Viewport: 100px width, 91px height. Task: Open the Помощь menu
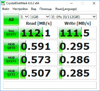(46, 9)
